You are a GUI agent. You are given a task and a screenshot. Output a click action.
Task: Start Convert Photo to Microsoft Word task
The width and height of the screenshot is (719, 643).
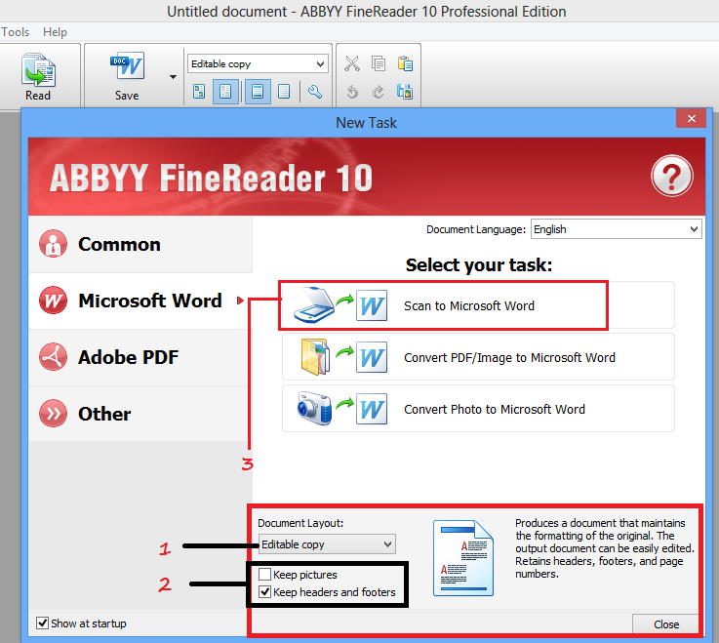478,409
